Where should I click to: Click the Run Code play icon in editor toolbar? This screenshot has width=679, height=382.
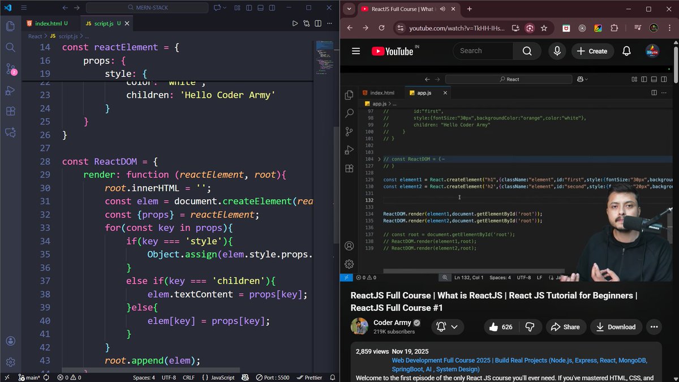295,23
